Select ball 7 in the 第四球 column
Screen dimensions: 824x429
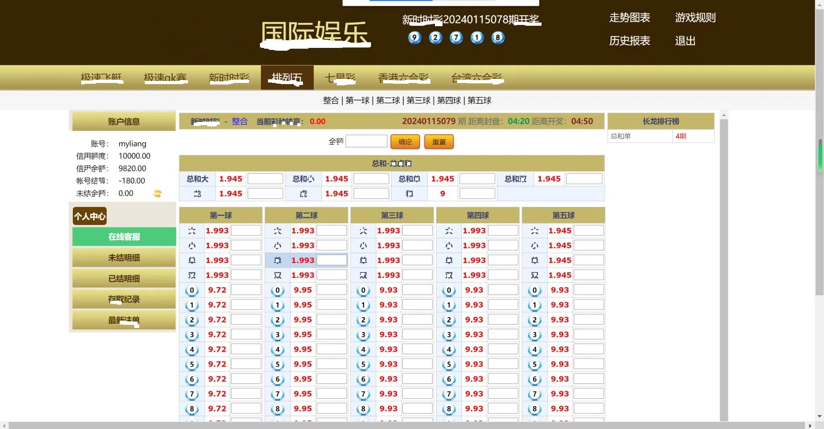tap(449, 394)
